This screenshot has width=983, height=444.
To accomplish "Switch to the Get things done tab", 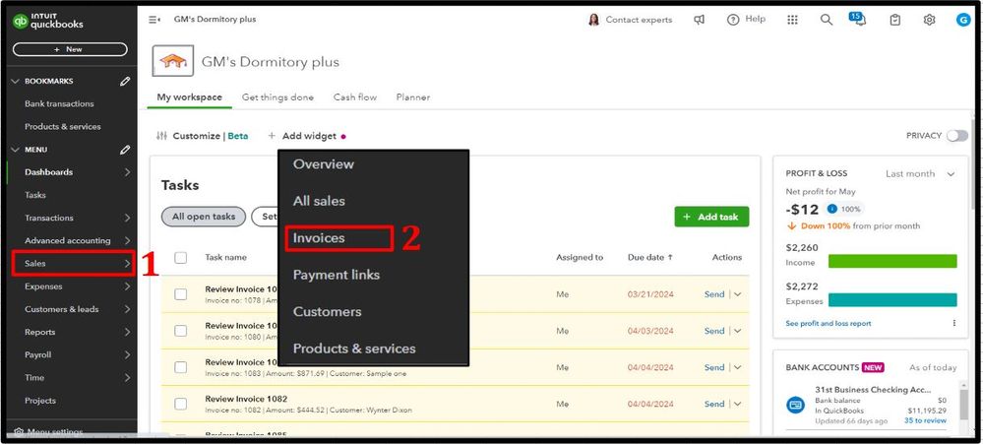I will coord(277,97).
